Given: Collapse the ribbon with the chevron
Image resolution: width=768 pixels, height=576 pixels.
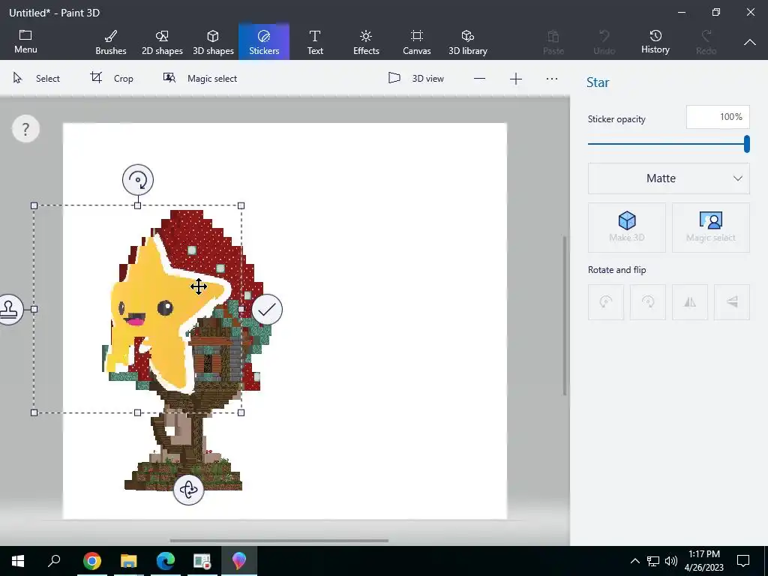Looking at the screenshot, I should tap(750, 42).
